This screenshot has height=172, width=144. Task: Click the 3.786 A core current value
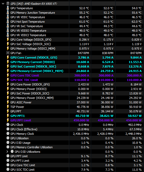(83, 58)
